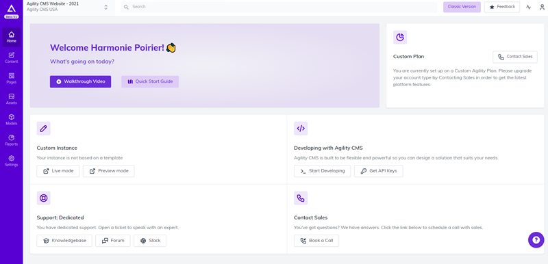This screenshot has height=264, width=548.
Task: Open Settings in the sidebar
Action: [x=12, y=161]
